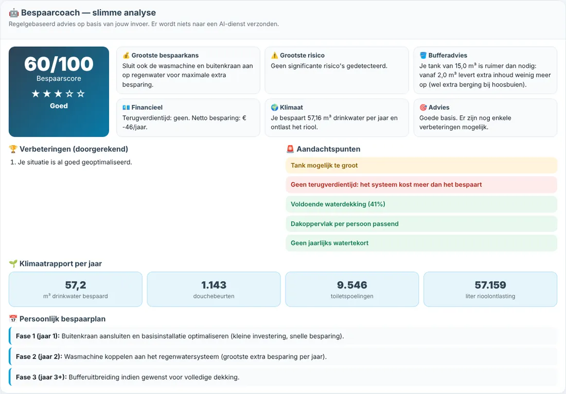The height and width of the screenshot is (394, 566).
Task: Click the 'Tank mogelijk te groot' alert
Action: point(421,166)
